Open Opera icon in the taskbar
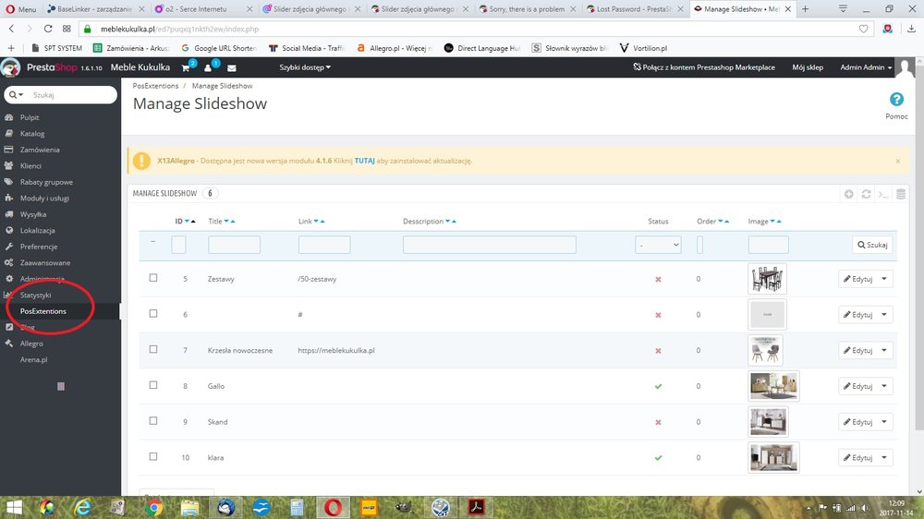Image resolution: width=924 pixels, height=519 pixels. [x=333, y=507]
